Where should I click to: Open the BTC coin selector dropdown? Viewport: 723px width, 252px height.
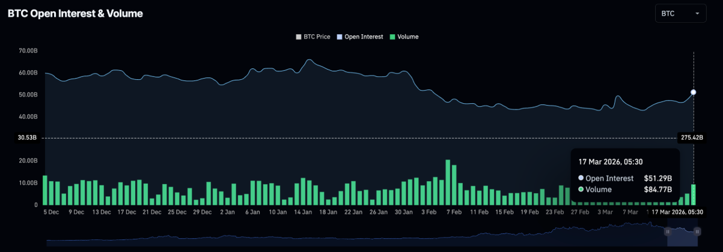[x=680, y=13]
